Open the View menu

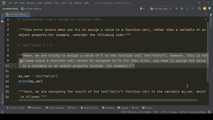click(22, 3)
